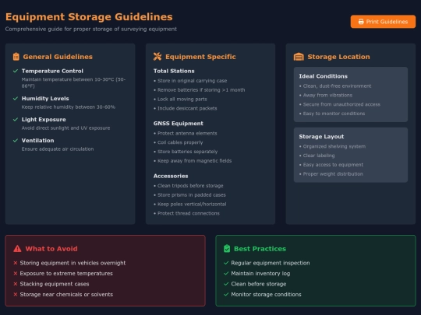Click the Storage Layout card title
The image size is (421, 315).
pyautogui.click(x=321, y=137)
